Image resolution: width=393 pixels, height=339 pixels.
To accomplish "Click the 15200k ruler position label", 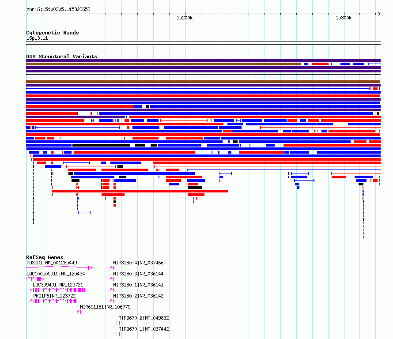I will click(185, 18).
